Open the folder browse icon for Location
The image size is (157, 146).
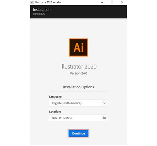pyautogui.click(x=104, y=118)
